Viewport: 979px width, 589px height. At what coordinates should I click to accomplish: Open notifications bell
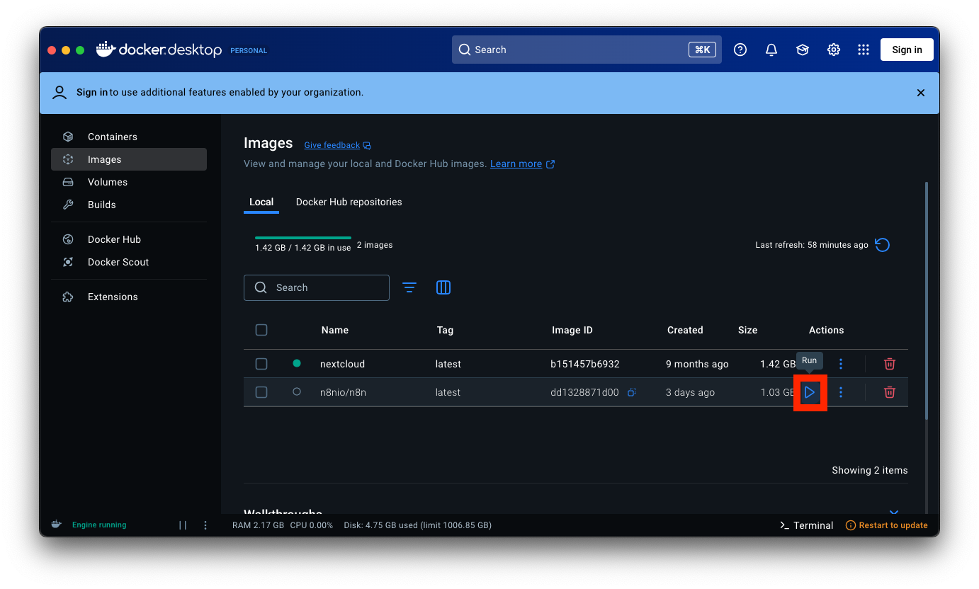(771, 50)
